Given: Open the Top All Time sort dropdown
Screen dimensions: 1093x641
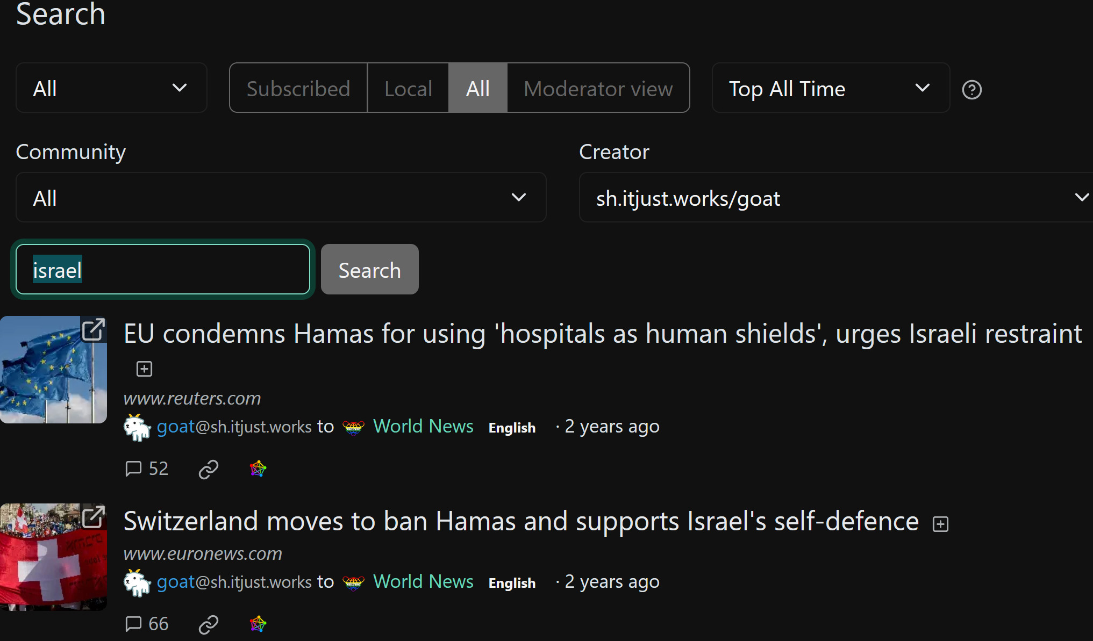Looking at the screenshot, I should tap(831, 88).
